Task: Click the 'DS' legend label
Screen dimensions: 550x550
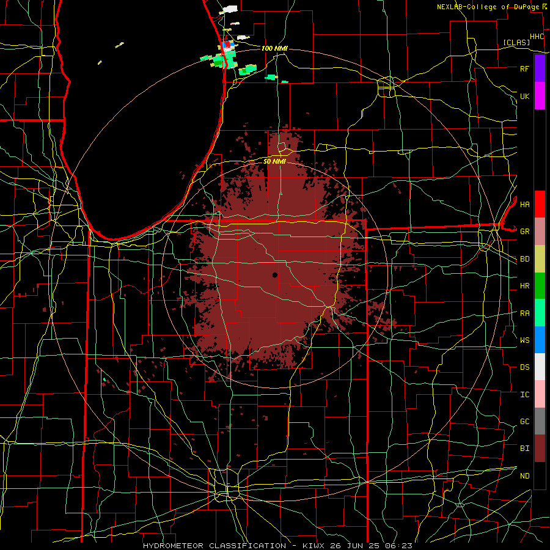Action: (524, 367)
